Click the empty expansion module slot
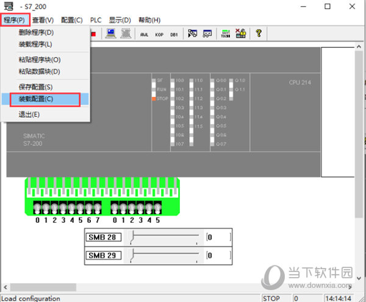 point(338,112)
